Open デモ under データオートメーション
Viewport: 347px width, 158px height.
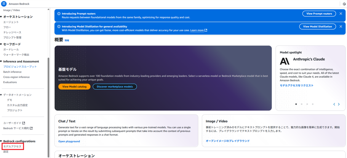tap(10, 100)
